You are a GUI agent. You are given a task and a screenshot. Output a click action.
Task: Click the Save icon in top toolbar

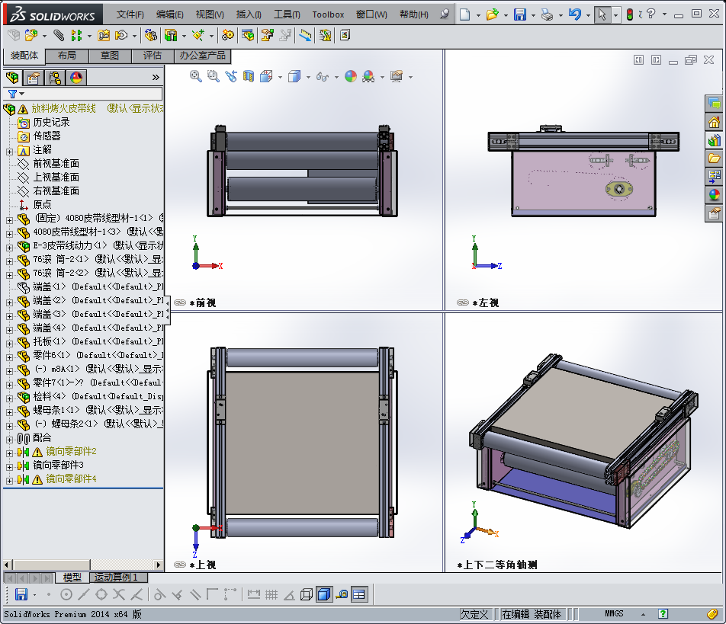(x=519, y=14)
